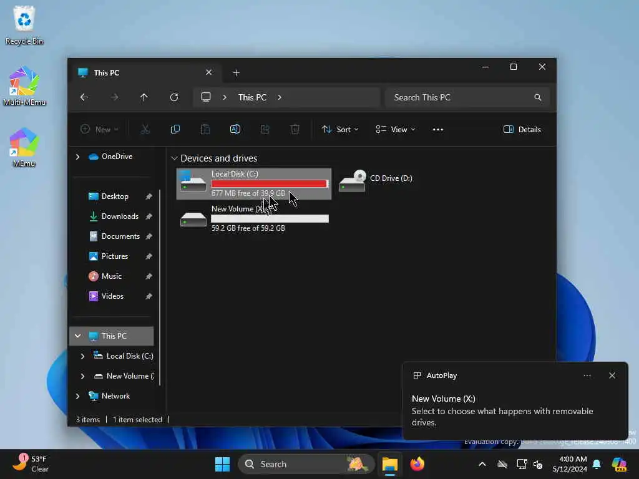The width and height of the screenshot is (639, 479).
Task: Select the Multi-MEmu desktop shortcut
Action: coord(24,86)
